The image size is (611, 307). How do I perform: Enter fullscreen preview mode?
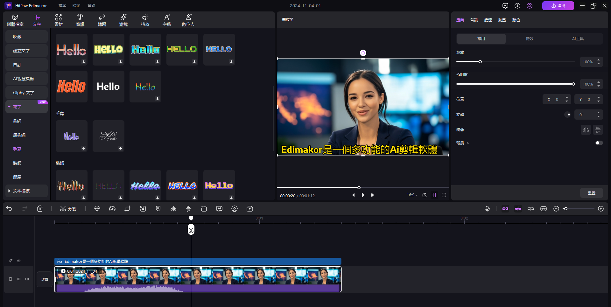(444, 195)
